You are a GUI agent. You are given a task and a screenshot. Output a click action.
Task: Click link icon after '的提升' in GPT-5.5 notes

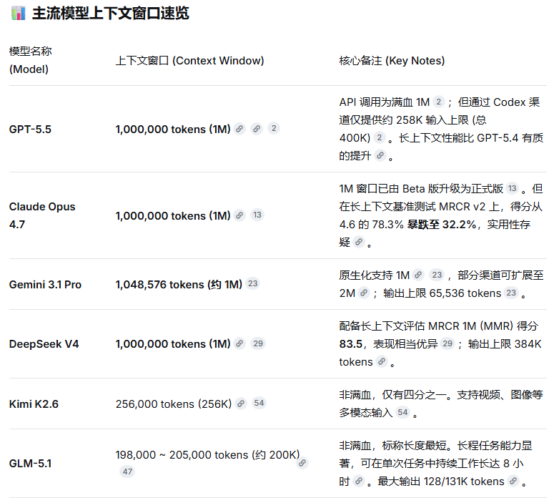tap(380, 155)
